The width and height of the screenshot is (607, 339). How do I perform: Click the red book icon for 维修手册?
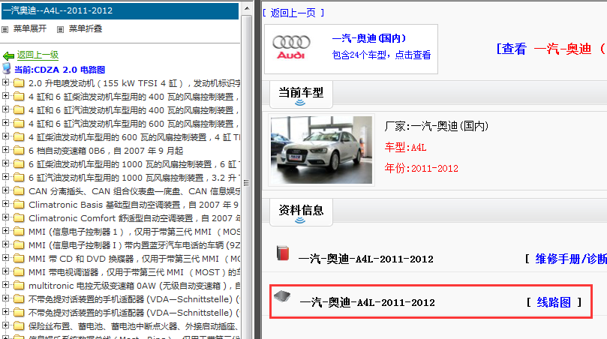[x=283, y=253]
